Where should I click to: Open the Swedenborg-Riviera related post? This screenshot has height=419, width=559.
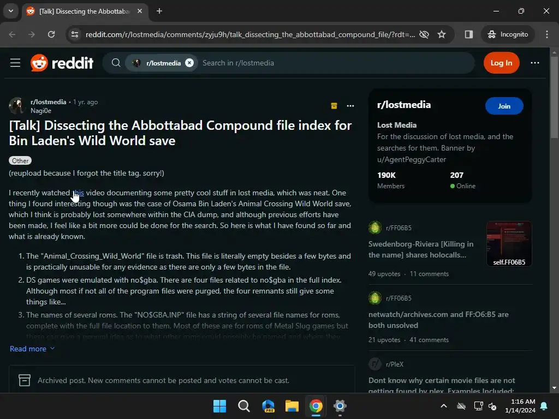pyautogui.click(x=421, y=249)
